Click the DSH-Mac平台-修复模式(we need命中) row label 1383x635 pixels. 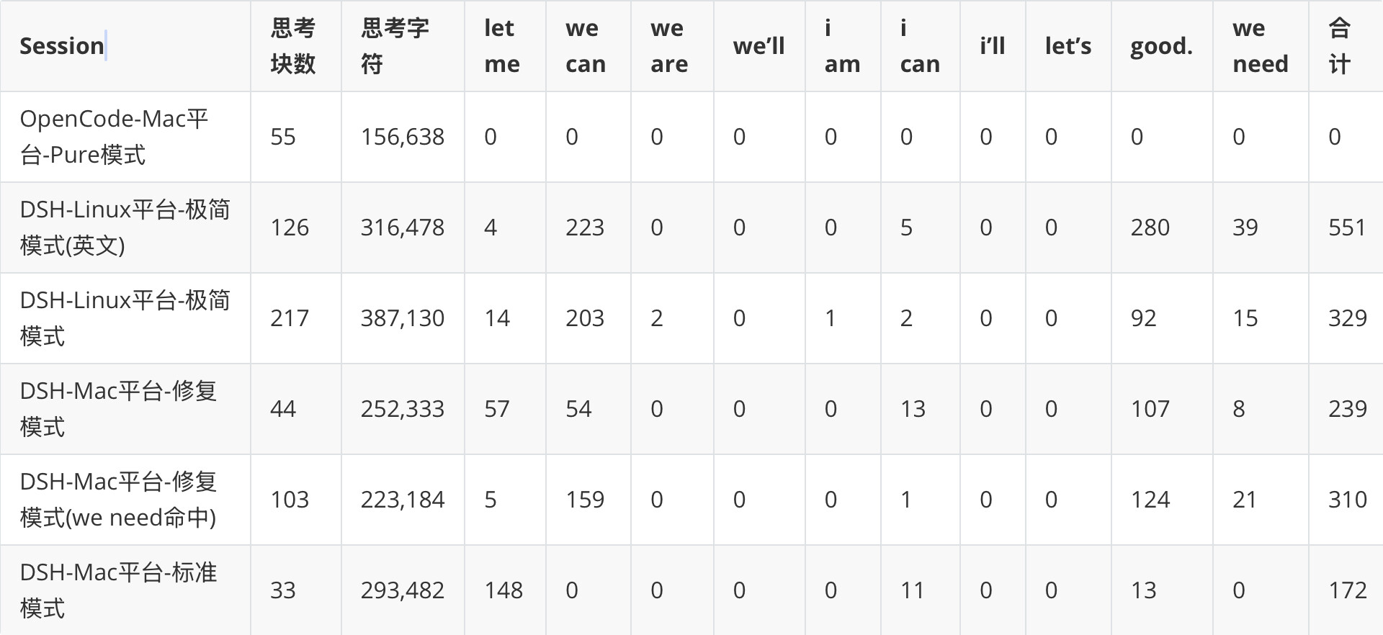[118, 500]
